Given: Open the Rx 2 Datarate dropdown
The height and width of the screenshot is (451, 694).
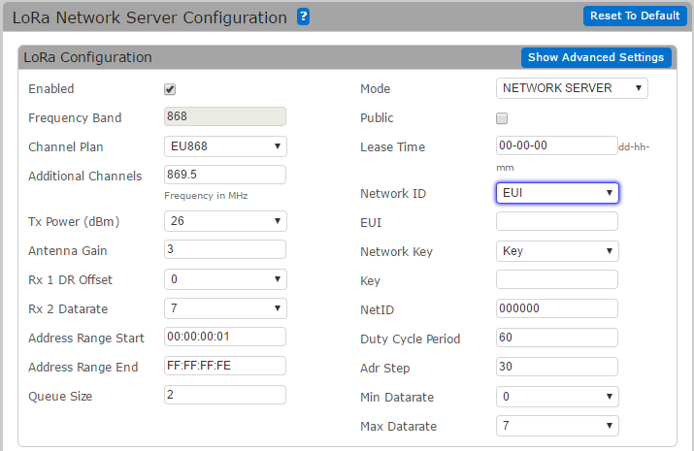Looking at the screenshot, I should pos(224,309).
